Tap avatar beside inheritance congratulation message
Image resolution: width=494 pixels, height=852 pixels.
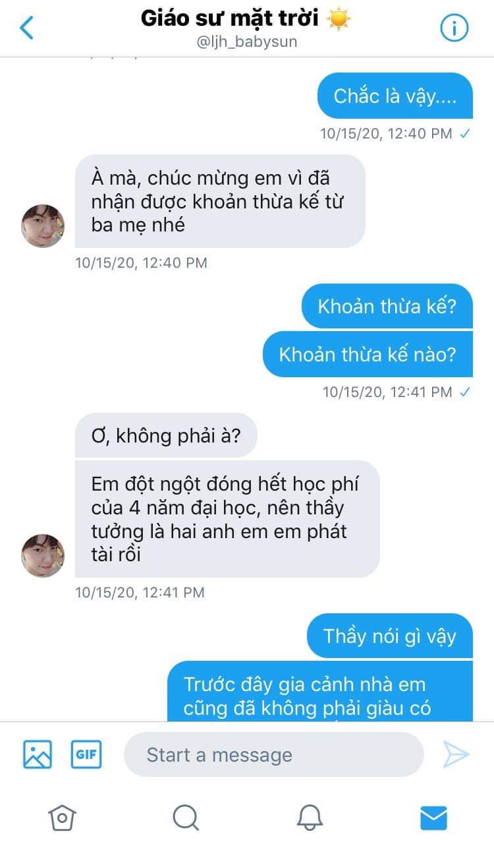coord(43,226)
